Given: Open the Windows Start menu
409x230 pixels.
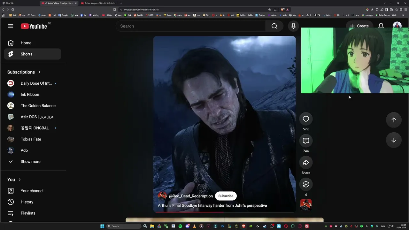Looking at the screenshot, I should point(102,226).
